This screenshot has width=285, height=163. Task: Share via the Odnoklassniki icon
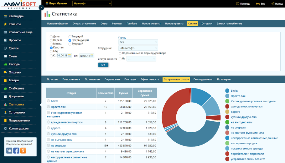tap(23, 150)
